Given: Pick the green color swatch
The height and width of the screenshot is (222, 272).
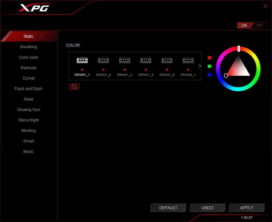Looking at the screenshot, I should [209, 66].
